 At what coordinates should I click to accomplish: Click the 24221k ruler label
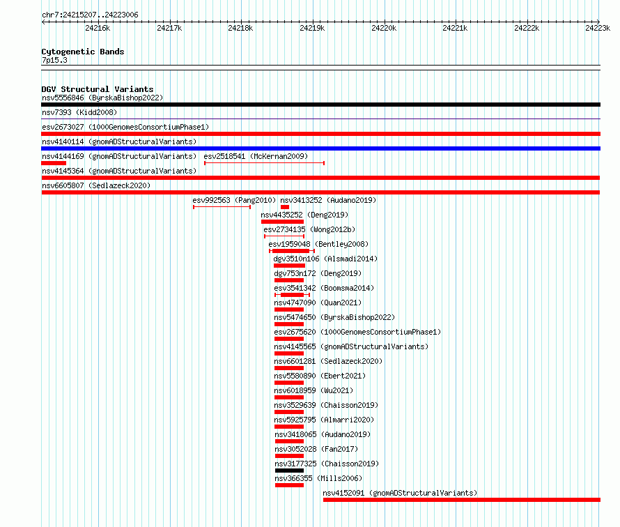[455, 28]
